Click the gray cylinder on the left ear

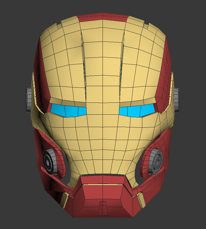(28, 100)
